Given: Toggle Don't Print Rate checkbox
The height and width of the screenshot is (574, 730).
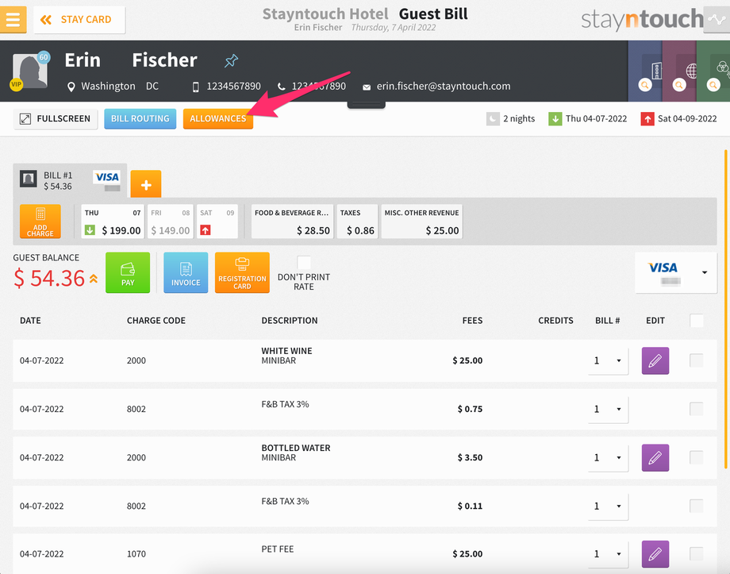Looking at the screenshot, I should pos(304,262).
